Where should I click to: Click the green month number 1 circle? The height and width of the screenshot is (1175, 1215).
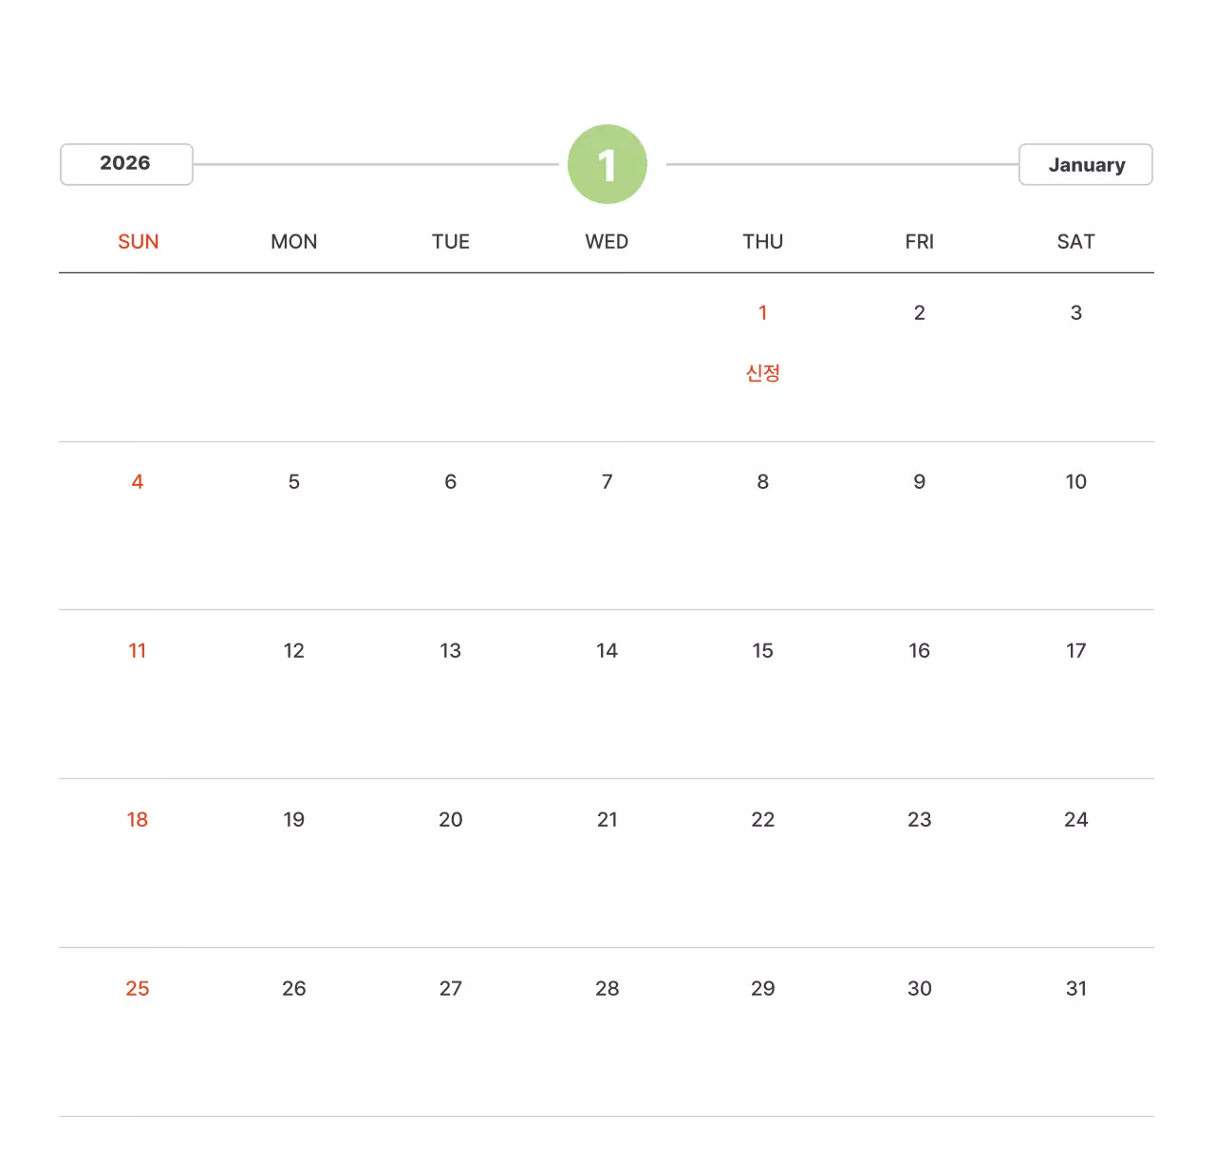[x=607, y=164]
